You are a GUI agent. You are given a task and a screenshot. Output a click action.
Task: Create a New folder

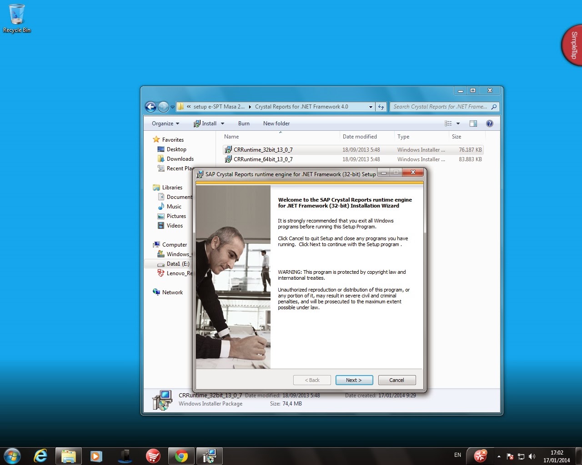point(276,124)
